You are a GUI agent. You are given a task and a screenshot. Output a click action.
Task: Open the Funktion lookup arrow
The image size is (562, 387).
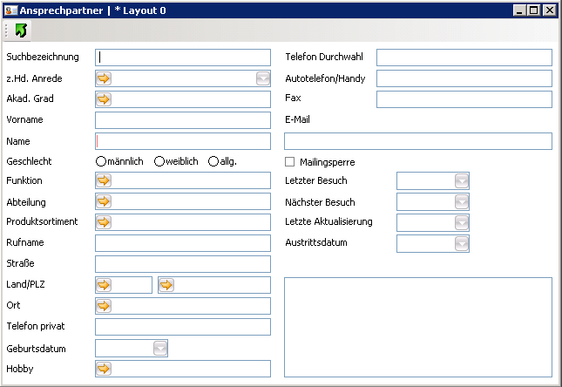104,180
